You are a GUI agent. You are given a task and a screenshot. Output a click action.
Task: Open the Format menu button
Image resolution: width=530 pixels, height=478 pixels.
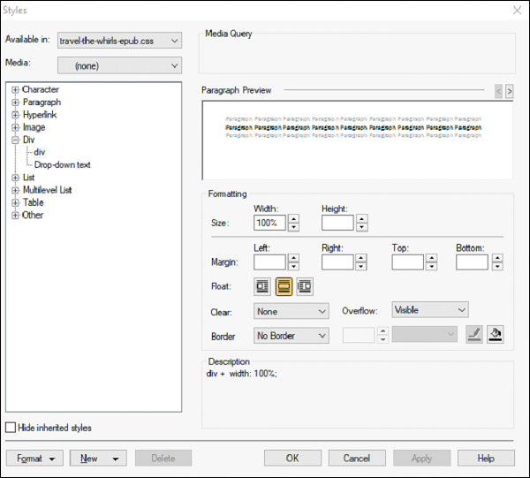(35, 458)
